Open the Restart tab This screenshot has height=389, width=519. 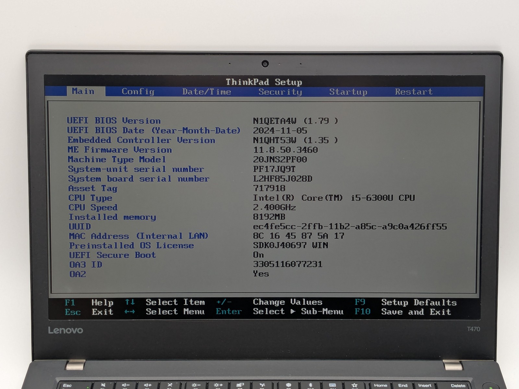point(414,92)
